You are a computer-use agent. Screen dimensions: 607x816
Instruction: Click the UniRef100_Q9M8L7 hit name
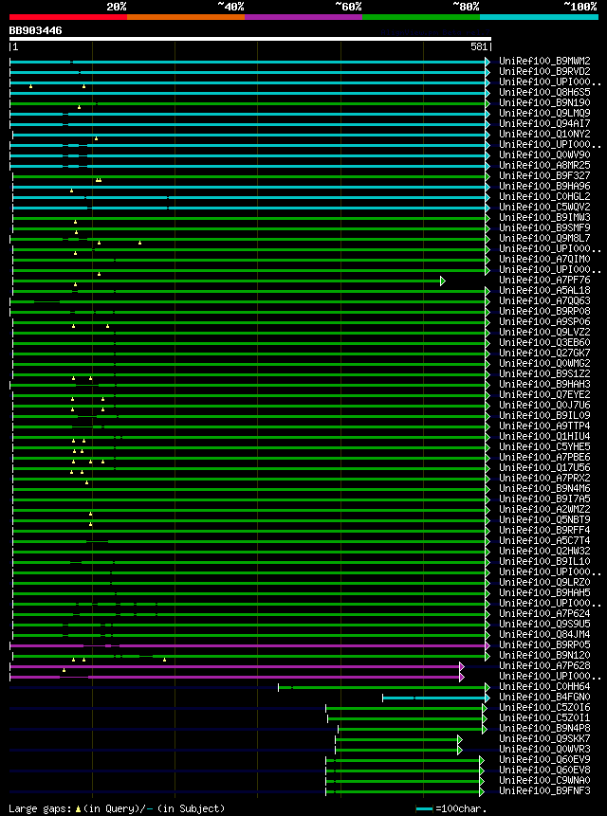click(544, 238)
